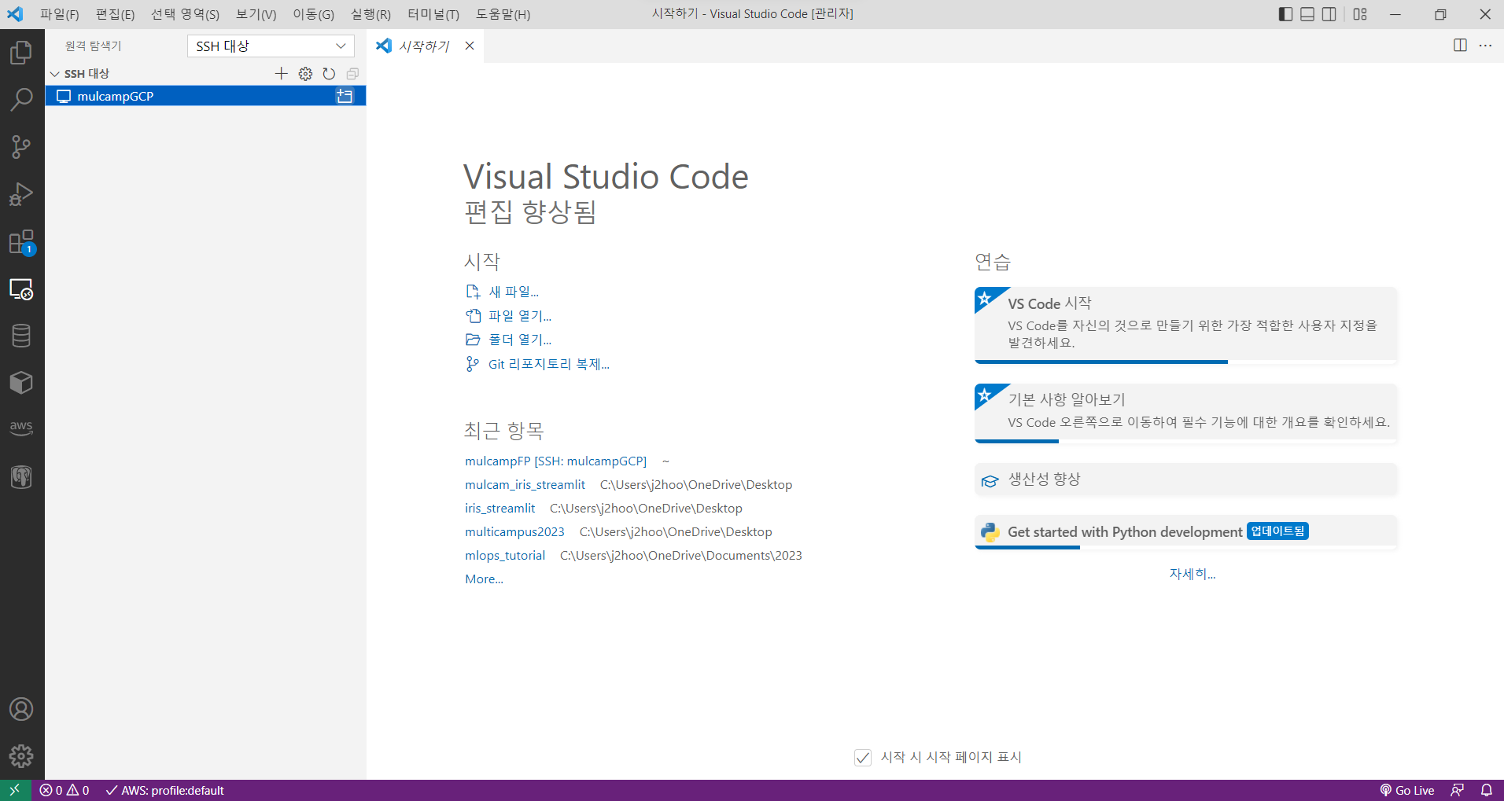Close the 시작하기 tab
Screen dimensions: 1504x801
click(x=470, y=46)
